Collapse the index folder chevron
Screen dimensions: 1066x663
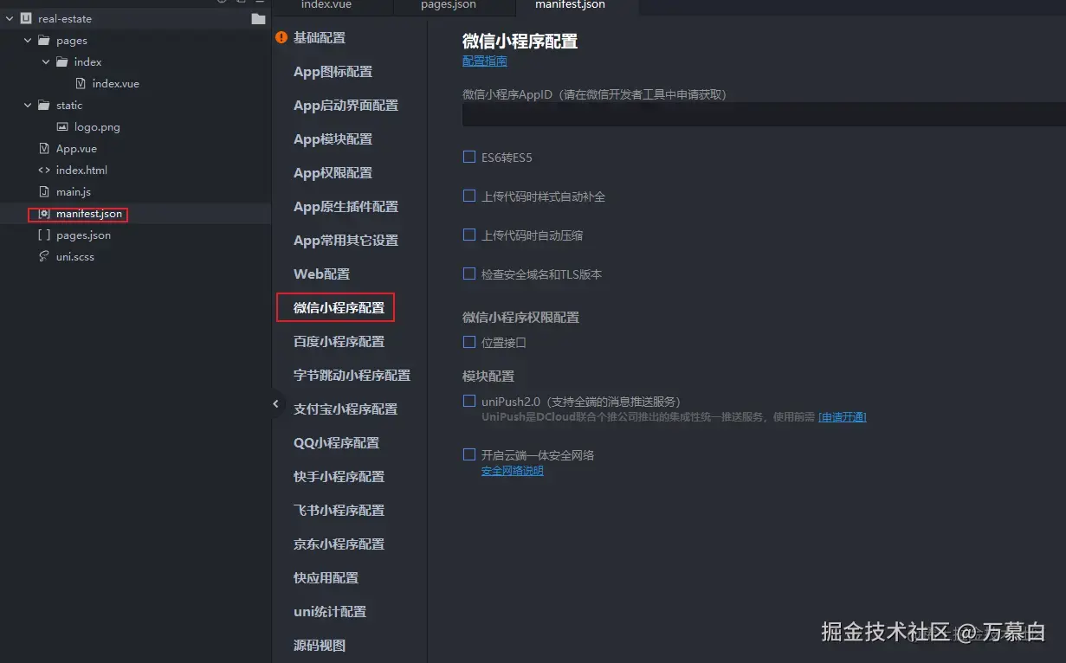click(x=45, y=61)
